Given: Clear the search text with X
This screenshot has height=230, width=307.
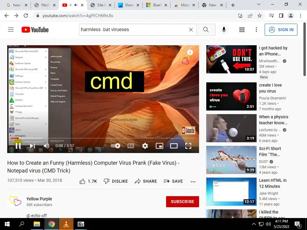Looking at the screenshot, I should click(x=191, y=30).
